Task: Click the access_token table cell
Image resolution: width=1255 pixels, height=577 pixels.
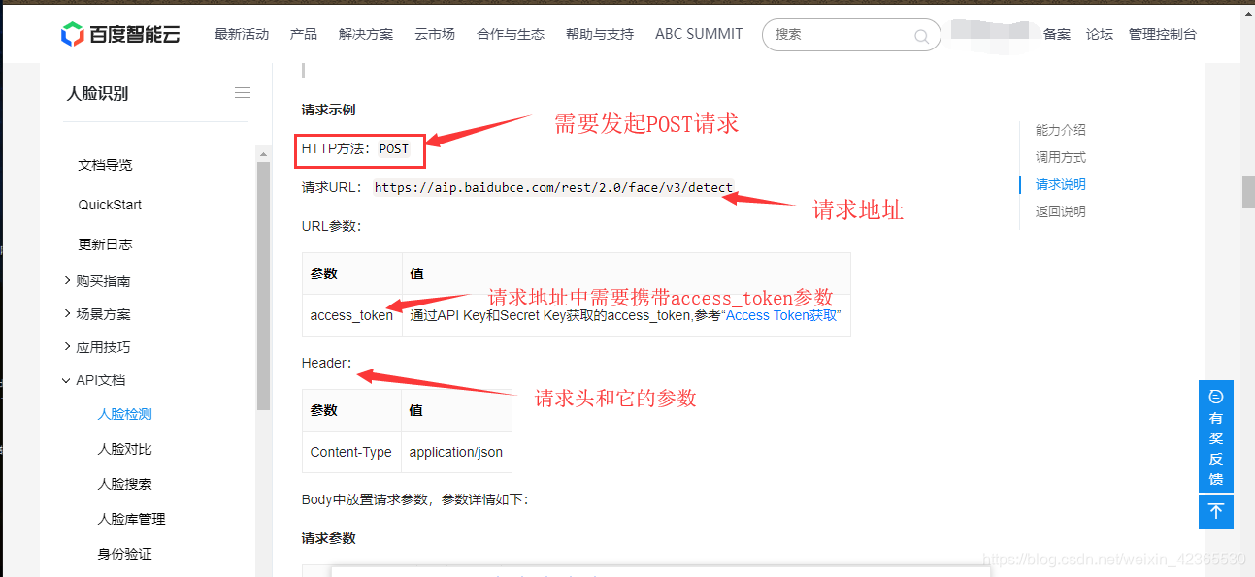Action: 351,315
